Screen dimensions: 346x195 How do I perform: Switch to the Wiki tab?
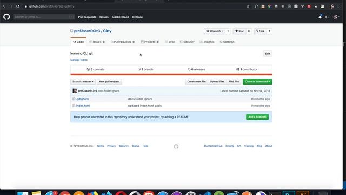pyautogui.click(x=170, y=42)
